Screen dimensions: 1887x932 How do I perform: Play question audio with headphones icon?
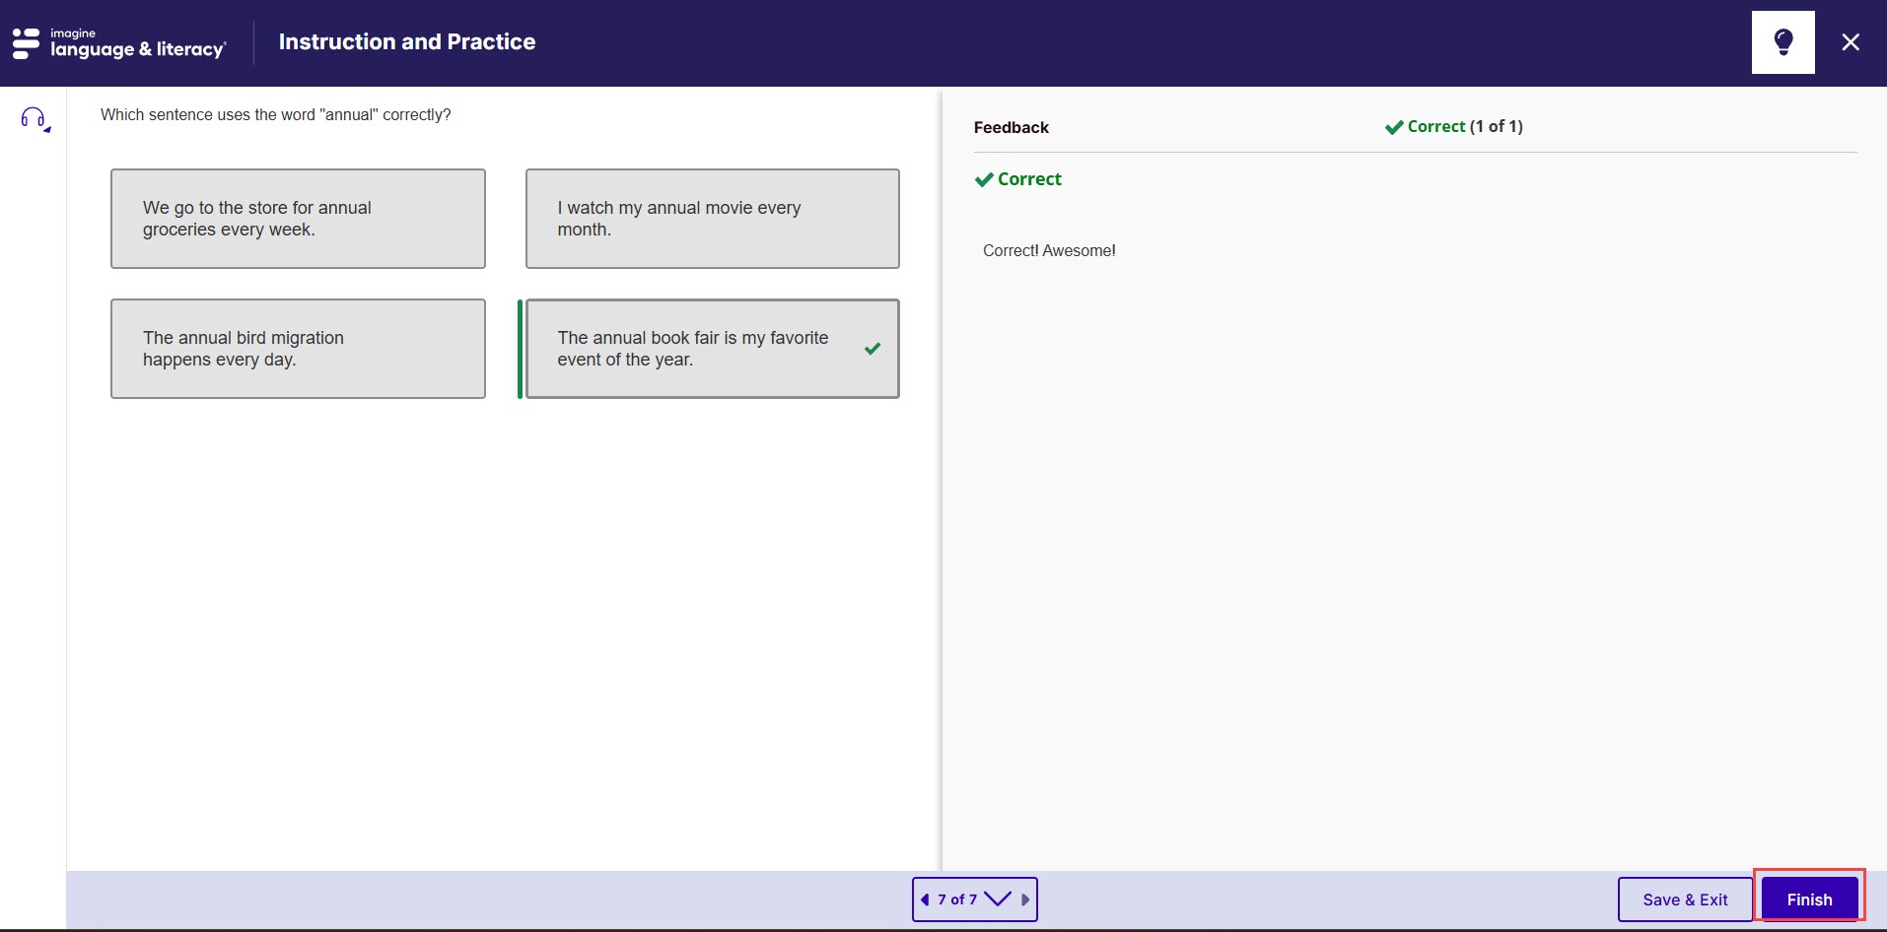[35, 119]
